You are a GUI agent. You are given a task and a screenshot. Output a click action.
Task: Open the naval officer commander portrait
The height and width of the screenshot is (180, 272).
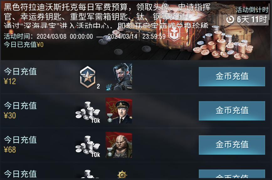119,111
